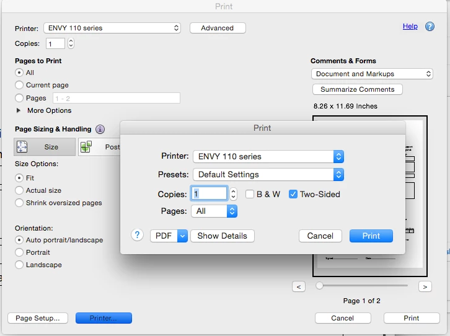The image size is (450, 336).
Task: Open Printer dropdown in front dialog
Action: click(268, 157)
